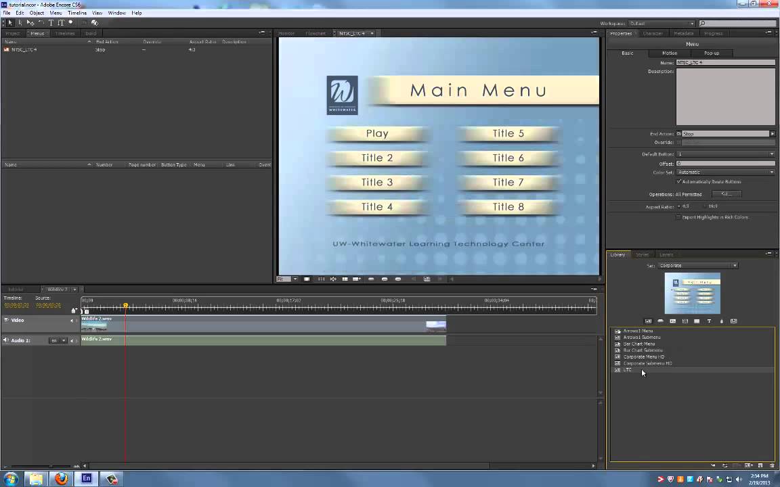Screen dimensions: 780x487
Task: Select the Move tool
Action: point(30,23)
